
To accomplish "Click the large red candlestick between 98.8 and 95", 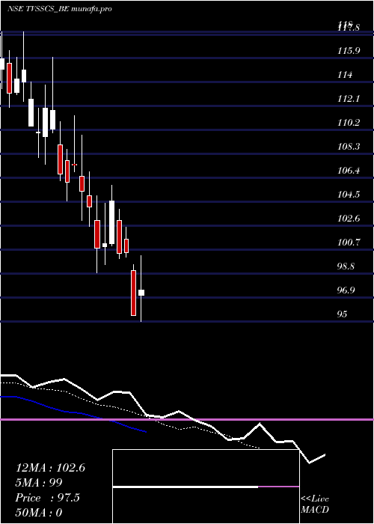I will [x=134, y=293].
